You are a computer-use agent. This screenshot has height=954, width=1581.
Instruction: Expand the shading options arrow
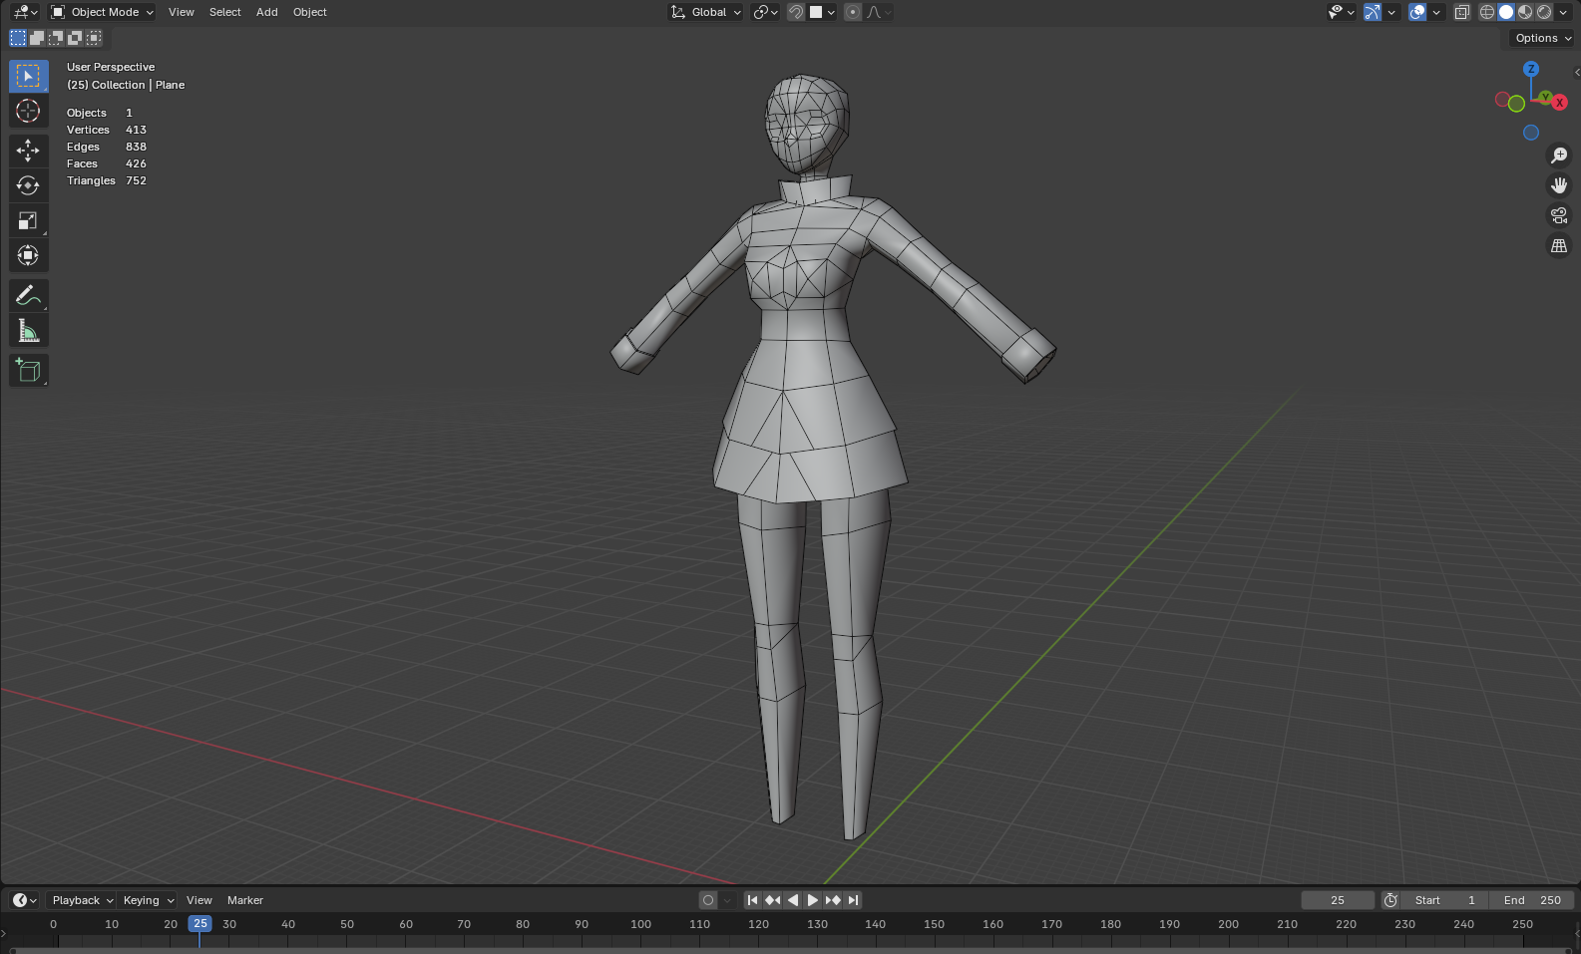[1563, 12]
